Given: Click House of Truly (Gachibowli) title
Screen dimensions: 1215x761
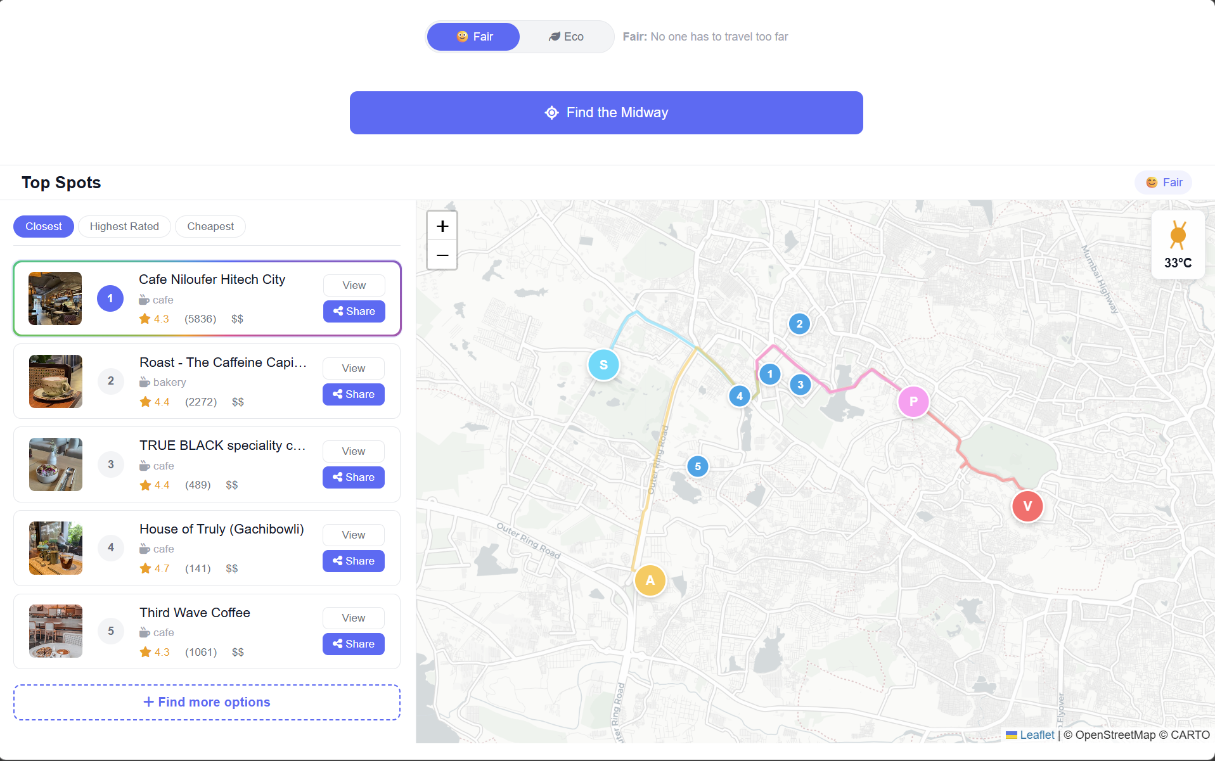Looking at the screenshot, I should tap(222, 529).
